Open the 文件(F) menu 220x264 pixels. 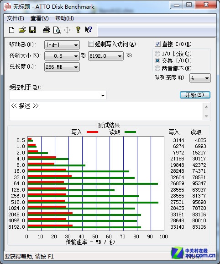tap(16, 18)
